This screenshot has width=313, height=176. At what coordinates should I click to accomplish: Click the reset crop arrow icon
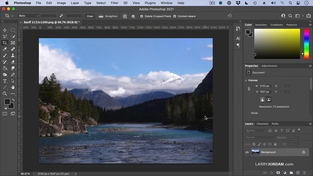(x=229, y=16)
